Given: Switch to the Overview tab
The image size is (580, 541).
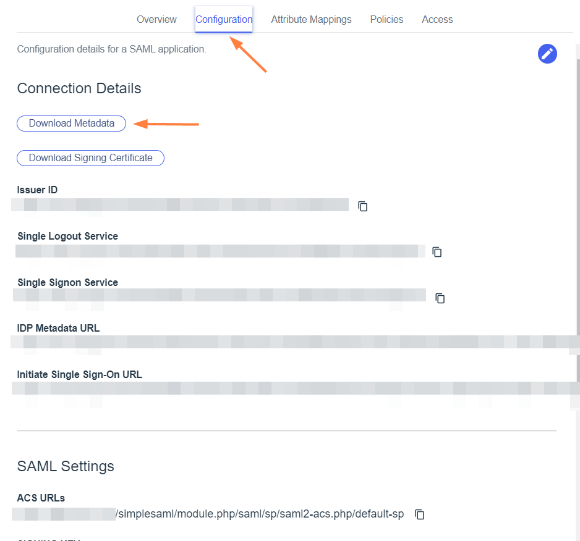Looking at the screenshot, I should [x=156, y=20].
